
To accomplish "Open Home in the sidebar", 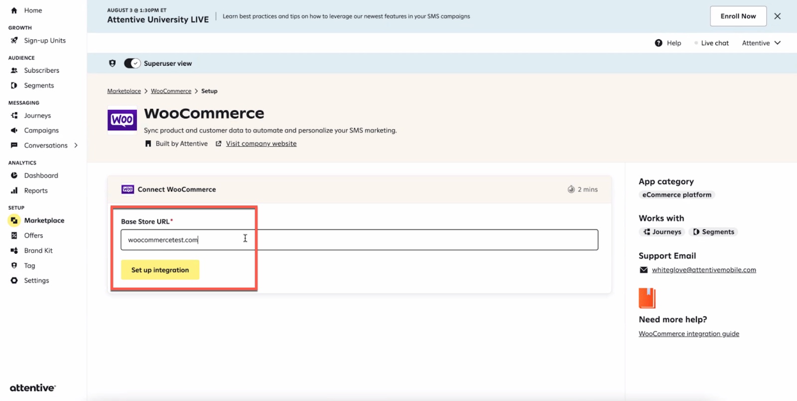I will (33, 10).
